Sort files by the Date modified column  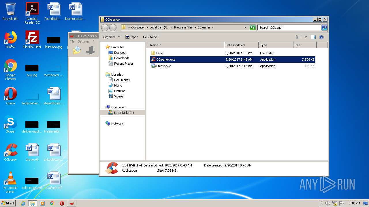pyautogui.click(x=241, y=45)
